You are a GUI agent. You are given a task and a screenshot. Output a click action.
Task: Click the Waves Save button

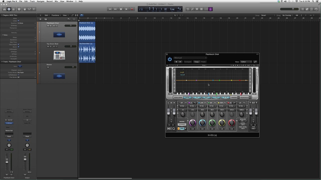click(254, 65)
